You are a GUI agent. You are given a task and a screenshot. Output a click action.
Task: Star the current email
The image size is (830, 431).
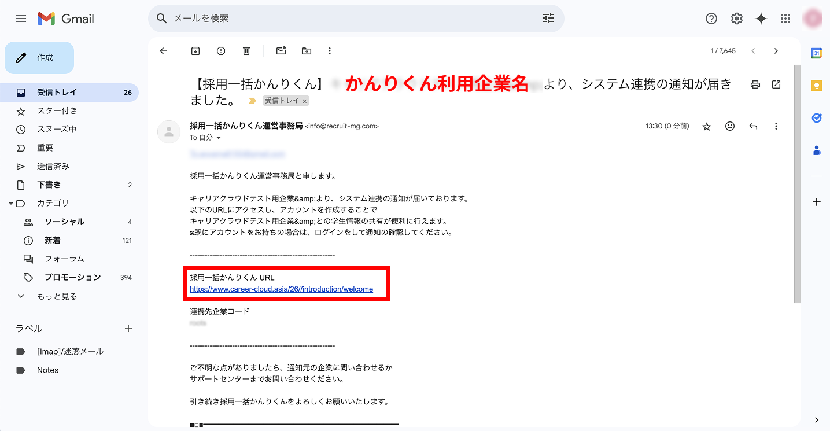(706, 126)
